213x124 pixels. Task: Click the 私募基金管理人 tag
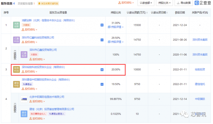click(x=57, y=114)
